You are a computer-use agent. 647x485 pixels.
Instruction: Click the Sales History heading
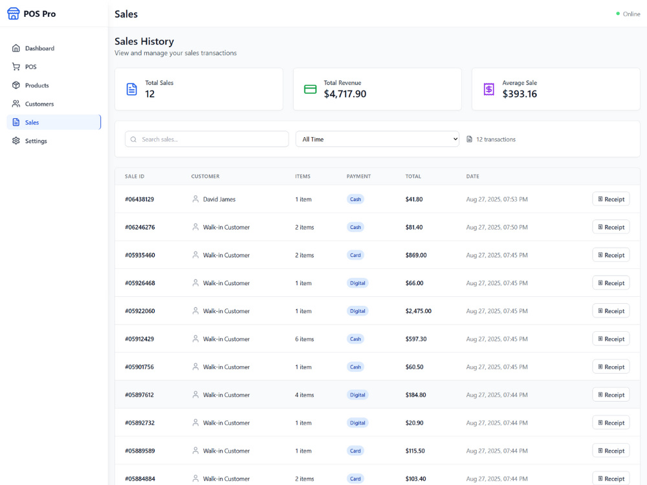[144, 41]
